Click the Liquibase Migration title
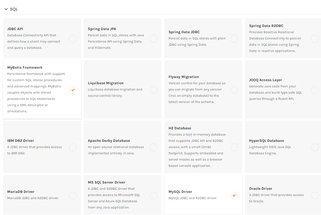321x215 pixels. pos(106,83)
